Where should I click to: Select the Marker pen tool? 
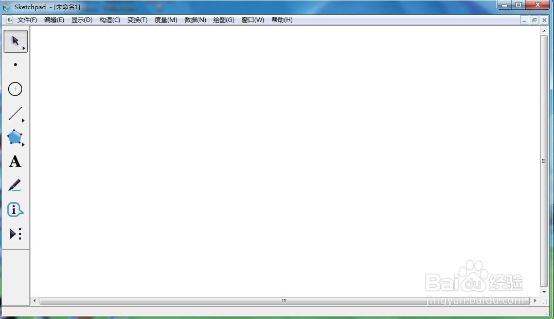(x=15, y=186)
